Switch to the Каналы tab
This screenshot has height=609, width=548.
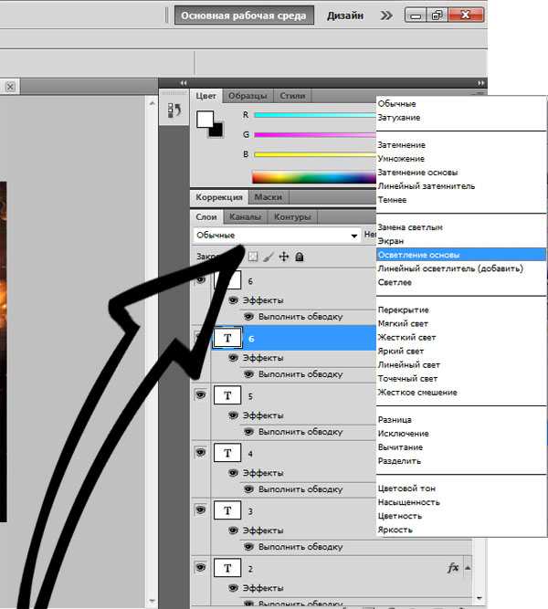click(246, 217)
